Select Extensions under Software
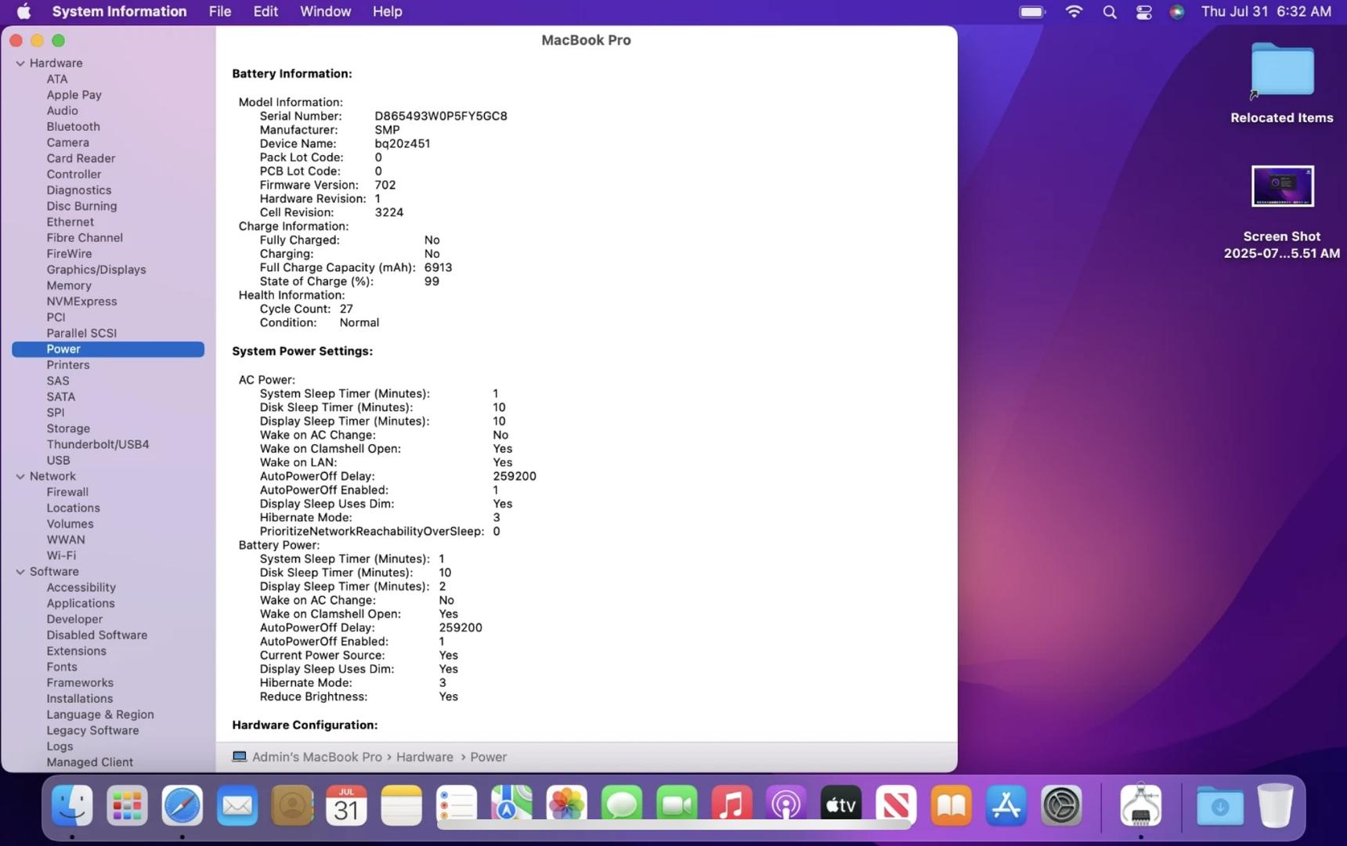Viewport: 1347px width, 846px height. tap(76, 651)
